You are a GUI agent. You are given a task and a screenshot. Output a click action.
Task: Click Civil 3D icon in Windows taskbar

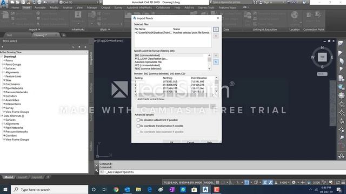(205, 190)
